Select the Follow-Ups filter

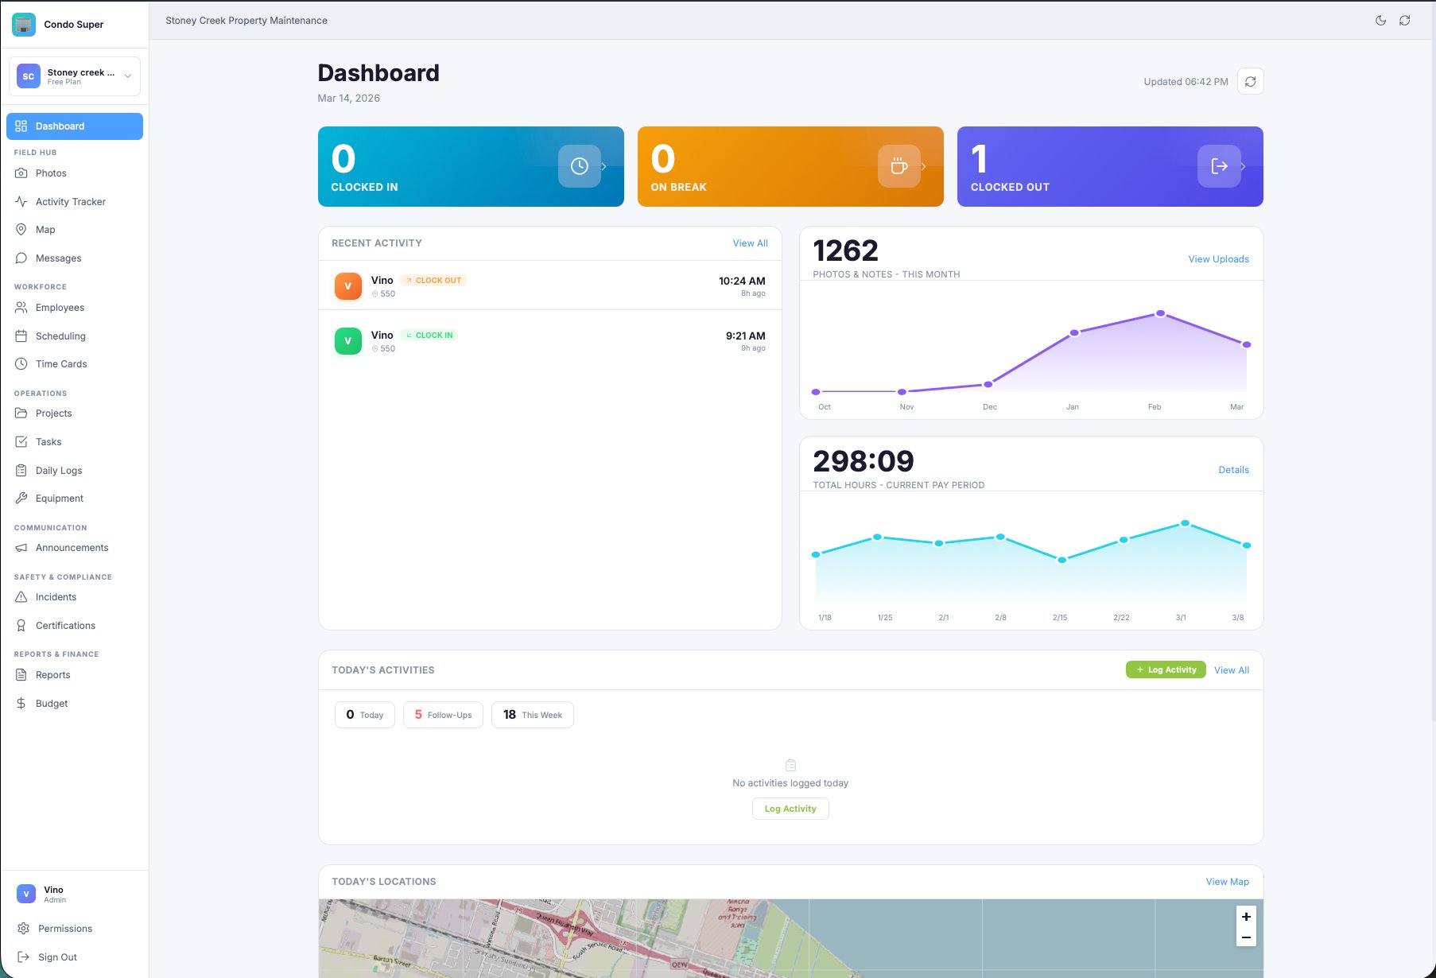tap(443, 715)
